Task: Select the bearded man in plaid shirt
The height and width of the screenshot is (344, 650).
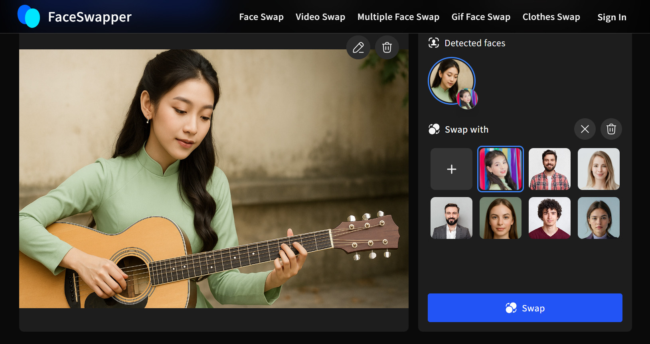Action: (549, 169)
